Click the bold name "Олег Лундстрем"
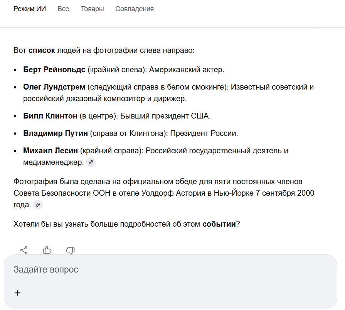Viewport: 345px width, 310px height. click(54, 87)
